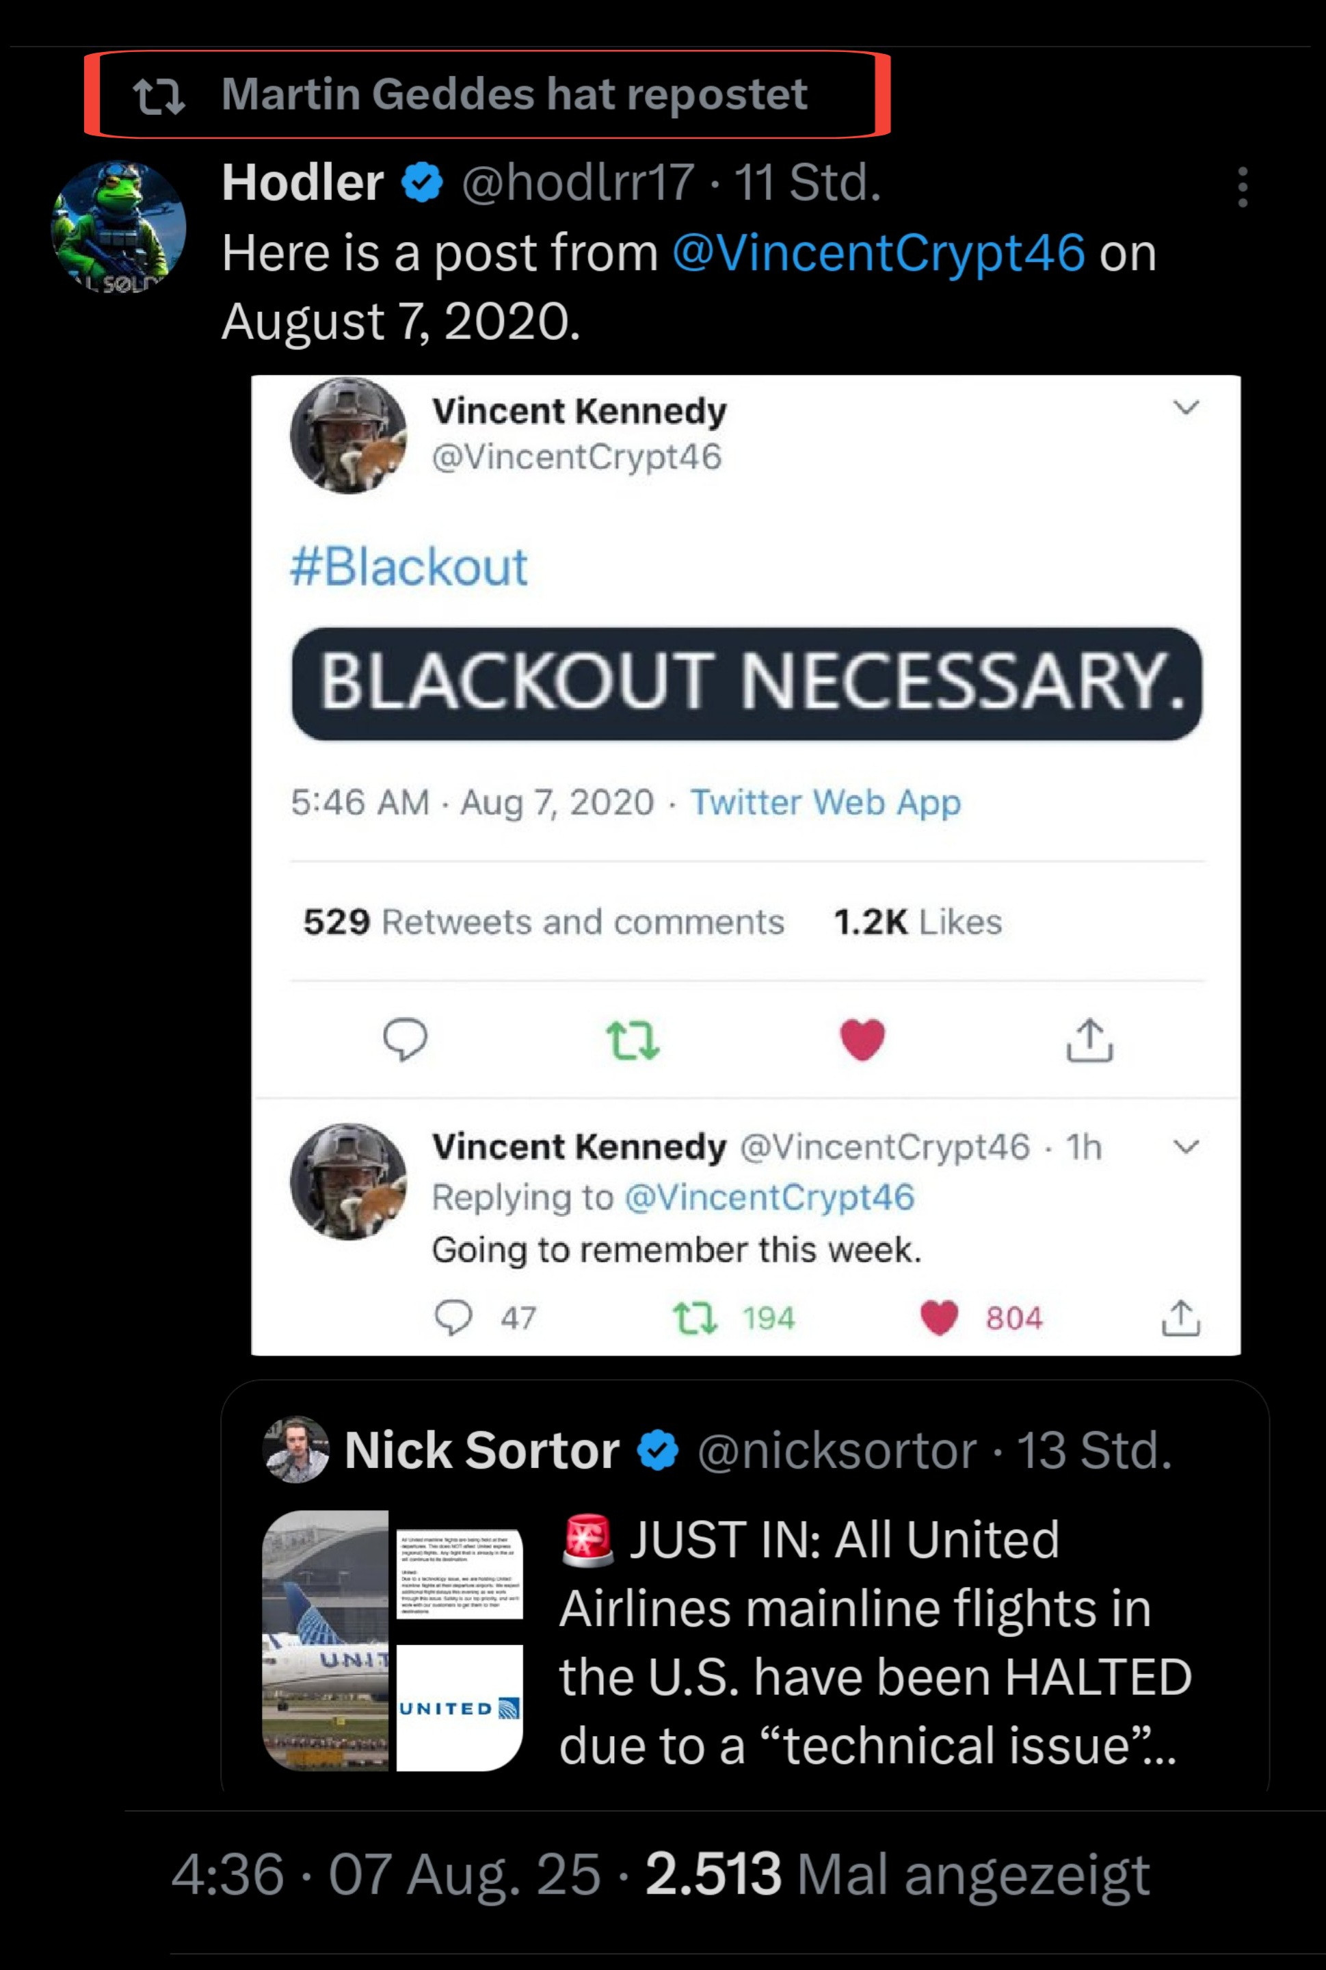1326x1970 pixels.
Task: Click the share icon on the reply tweet
Action: [1180, 1317]
